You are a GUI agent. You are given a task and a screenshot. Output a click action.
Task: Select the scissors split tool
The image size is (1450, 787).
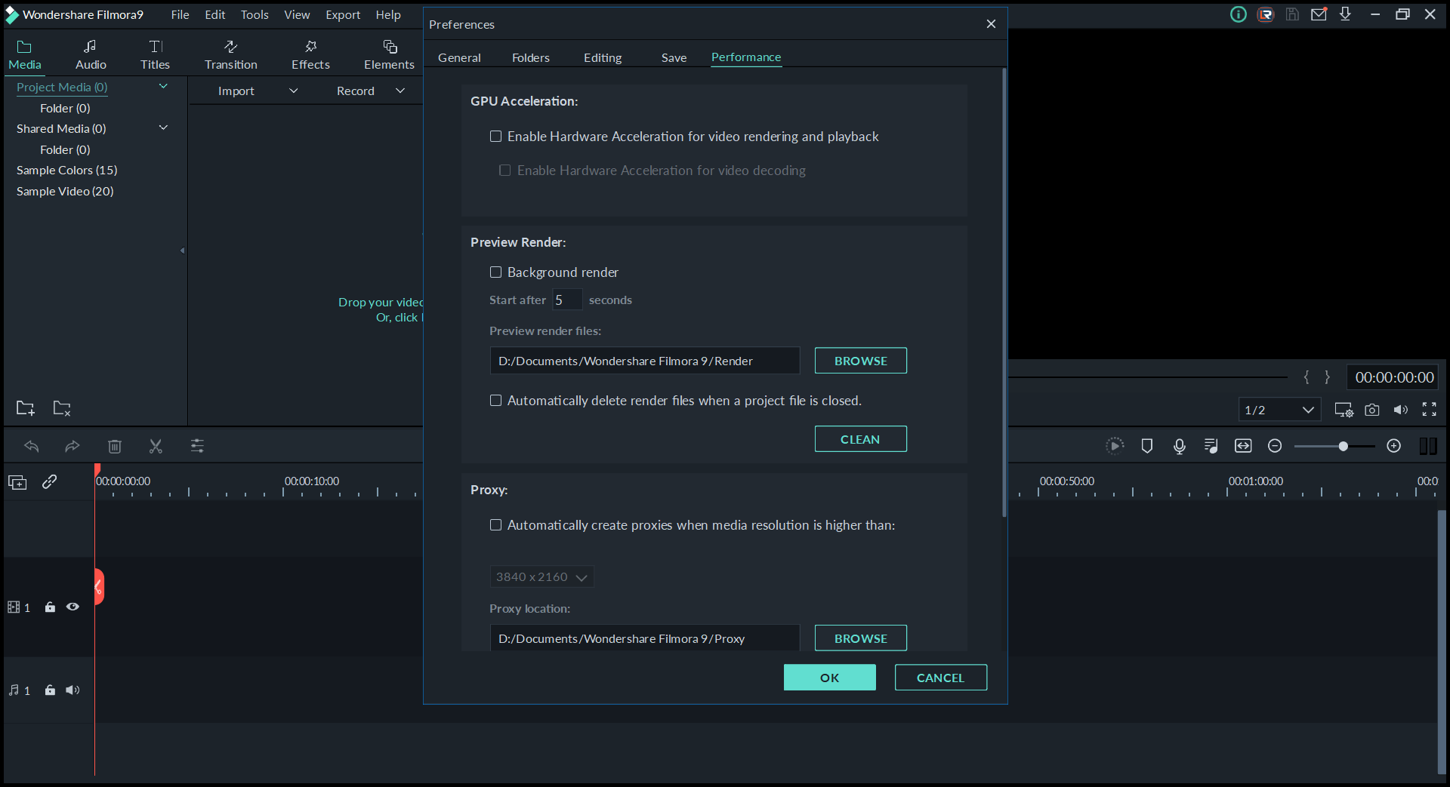[x=156, y=446]
